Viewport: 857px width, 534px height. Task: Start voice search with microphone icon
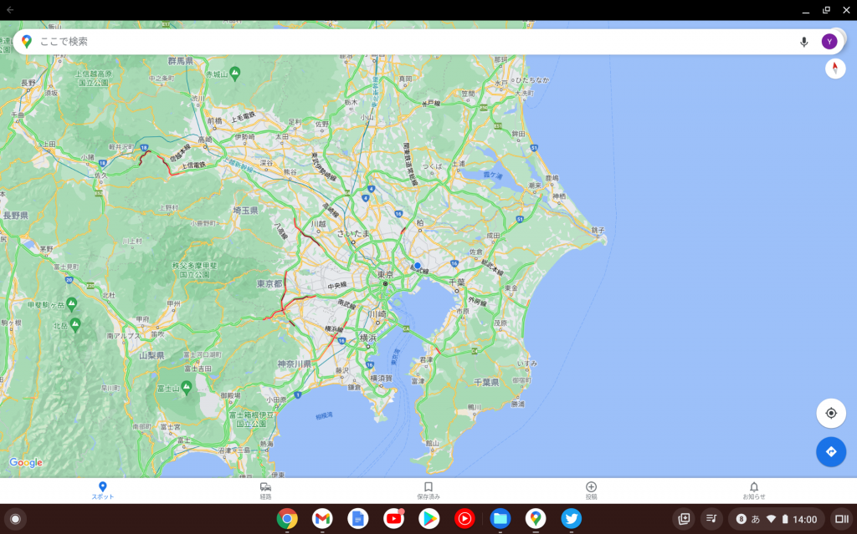coord(803,42)
